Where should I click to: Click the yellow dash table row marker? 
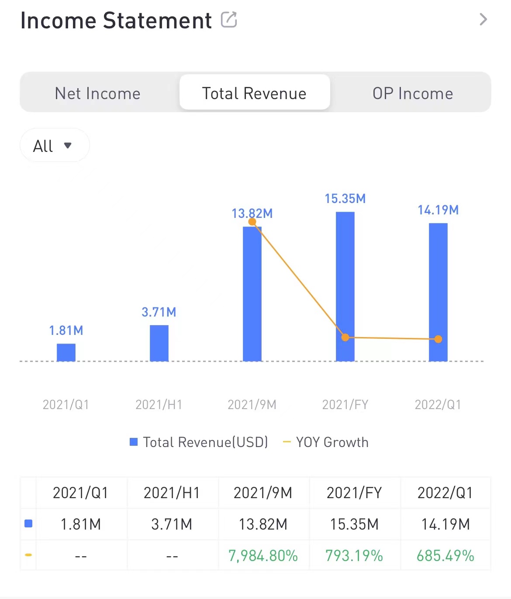click(28, 555)
